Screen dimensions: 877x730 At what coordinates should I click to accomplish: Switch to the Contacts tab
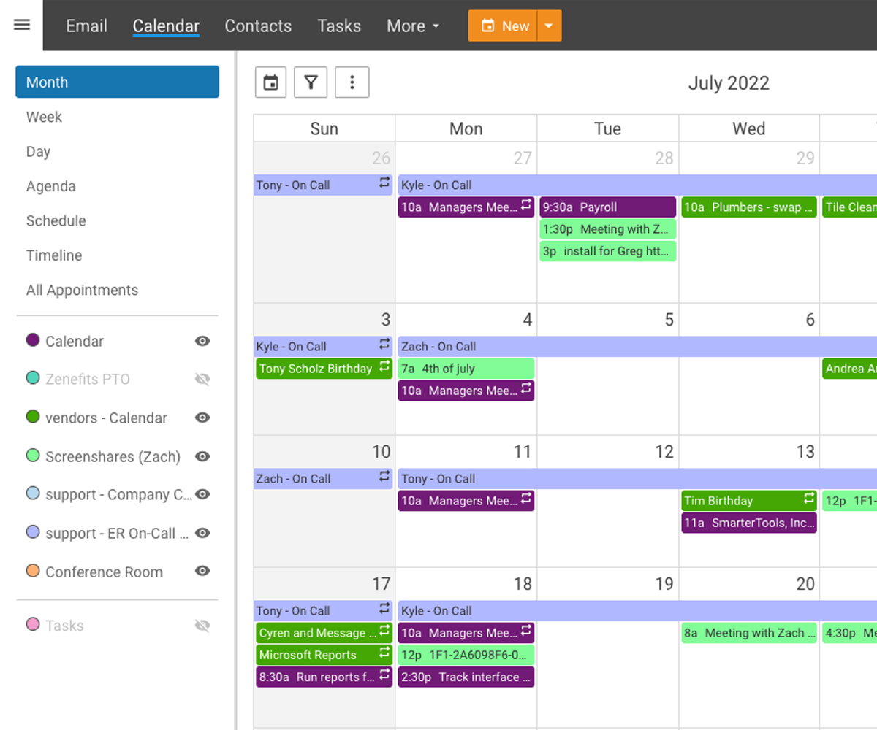[x=258, y=26]
